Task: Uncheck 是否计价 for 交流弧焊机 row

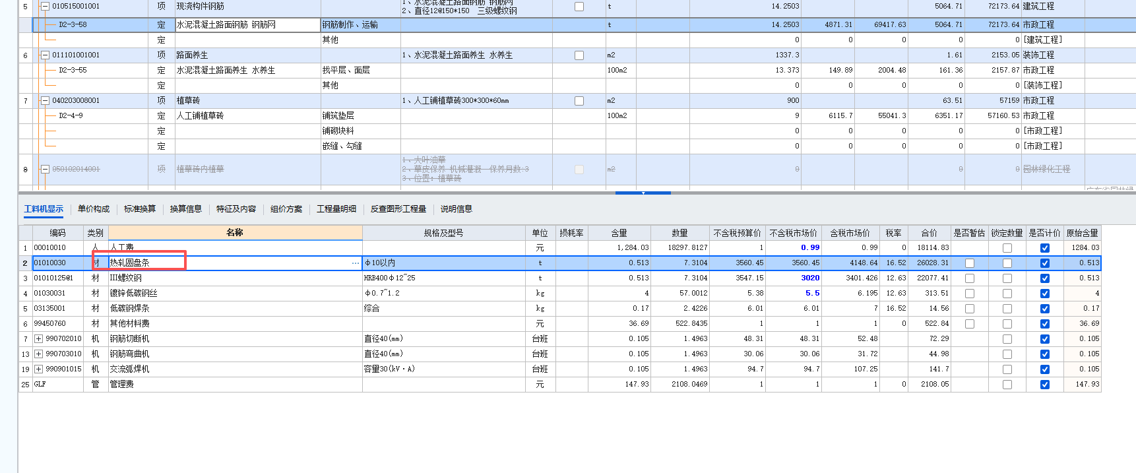Action: (x=1045, y=369)
